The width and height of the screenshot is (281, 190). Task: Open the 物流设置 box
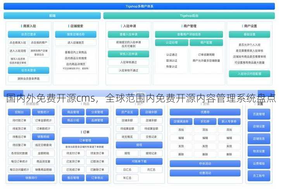pos(259,151)
